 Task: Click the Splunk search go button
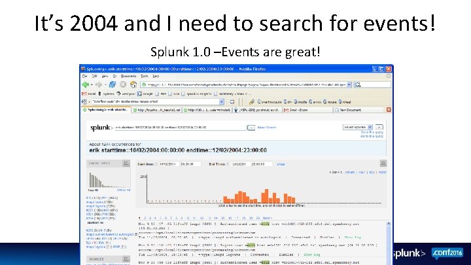click(251, 128)
